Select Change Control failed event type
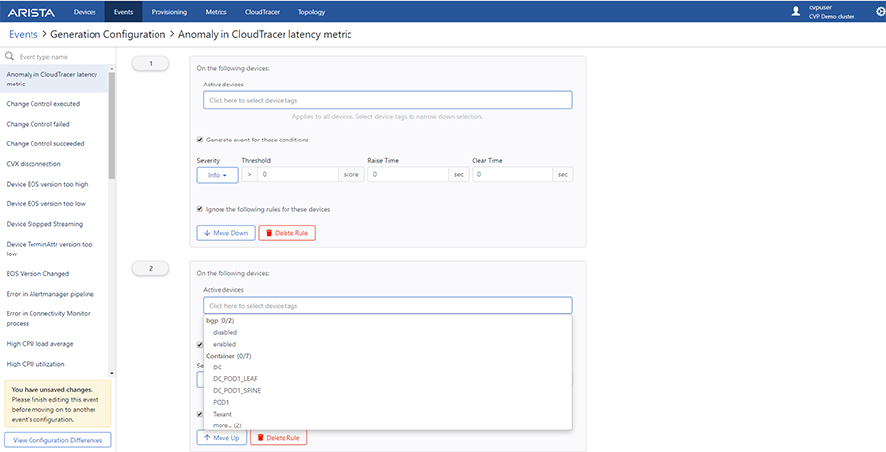Screen dimensions: 886x452 coord(54,124)
